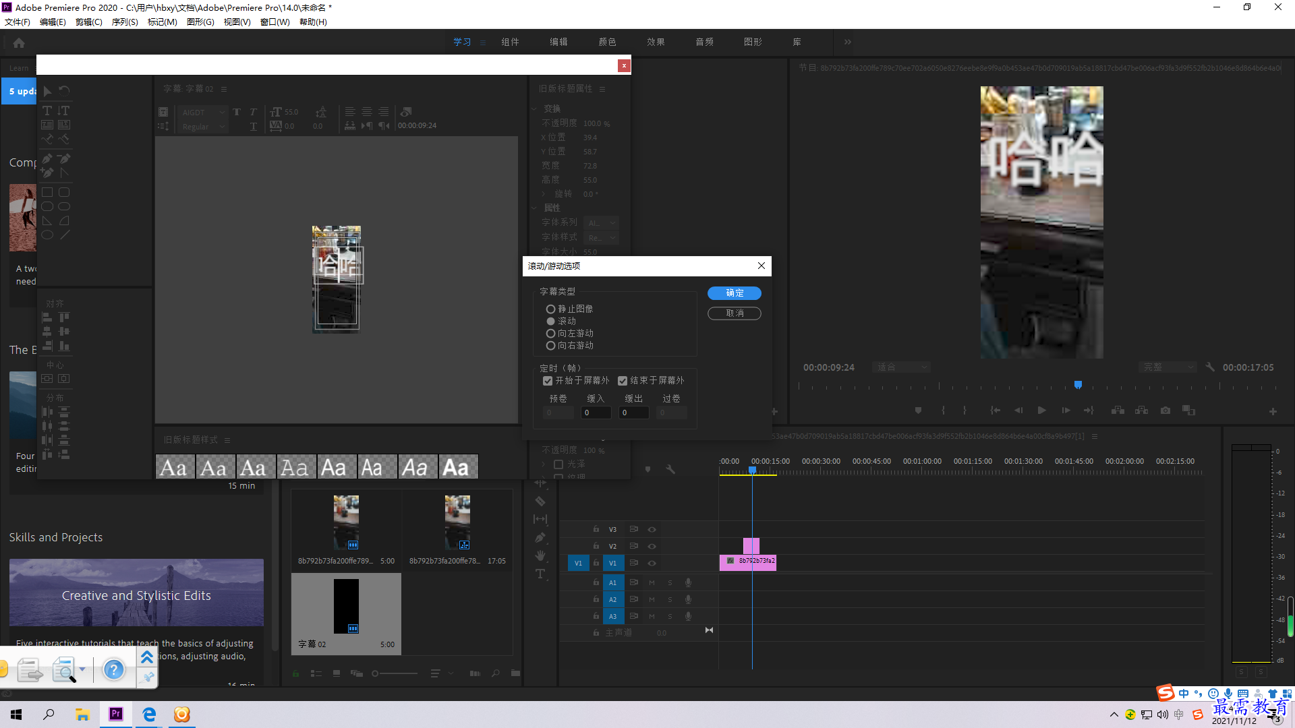
Task: Toggle sync lock for track A3
Action: click(634, 616)
